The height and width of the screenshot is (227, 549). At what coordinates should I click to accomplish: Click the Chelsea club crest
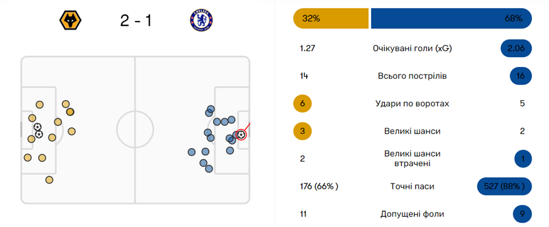point(200,21)
